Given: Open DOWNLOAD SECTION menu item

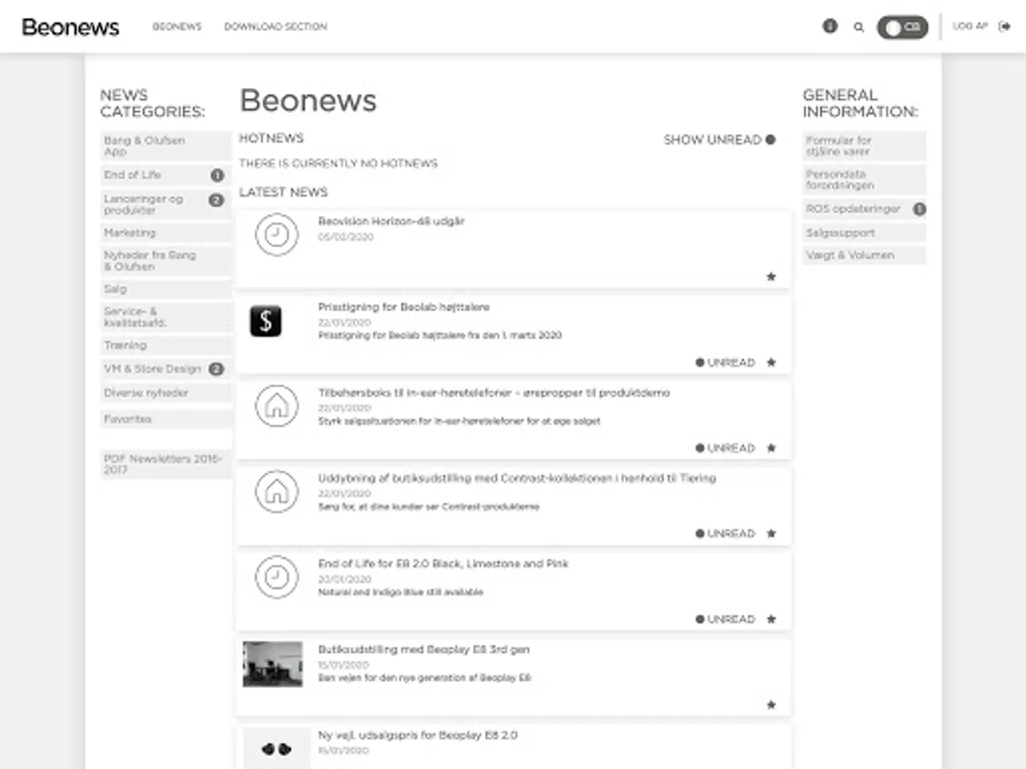Looking at the screenshot, I should tap(275, 26).
